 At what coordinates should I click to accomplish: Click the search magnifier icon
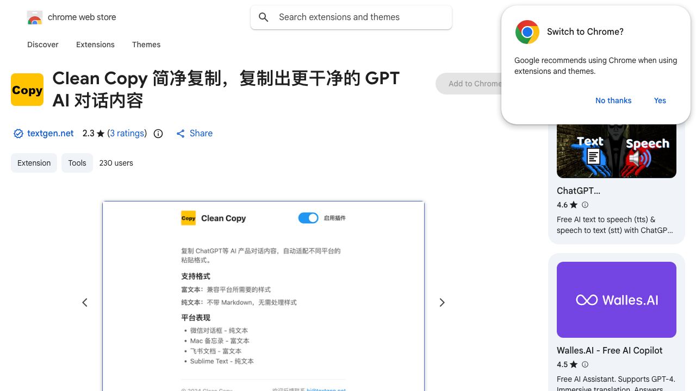(x=264, y=17)
